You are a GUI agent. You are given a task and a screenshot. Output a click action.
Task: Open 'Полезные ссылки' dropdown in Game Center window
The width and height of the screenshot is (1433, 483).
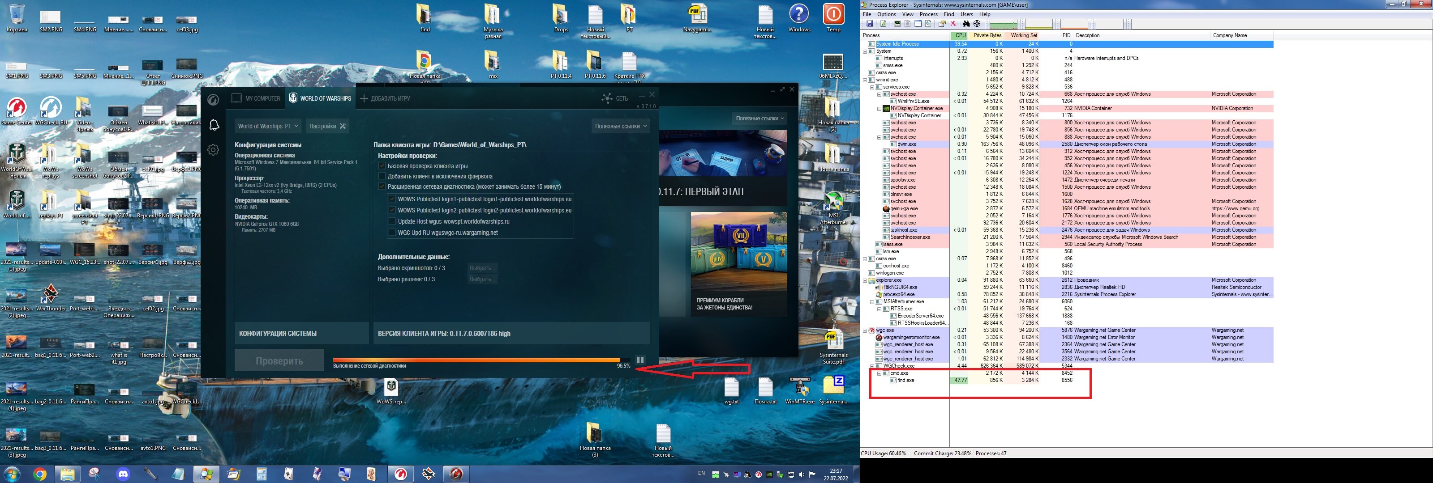760,119
